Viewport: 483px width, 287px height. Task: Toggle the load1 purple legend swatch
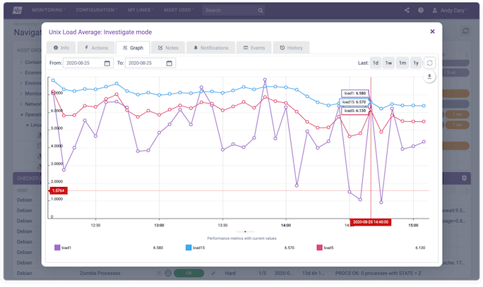[x=57, y=248]
